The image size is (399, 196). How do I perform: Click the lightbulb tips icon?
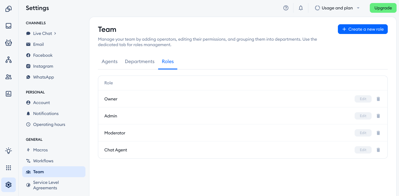point(9,150)
